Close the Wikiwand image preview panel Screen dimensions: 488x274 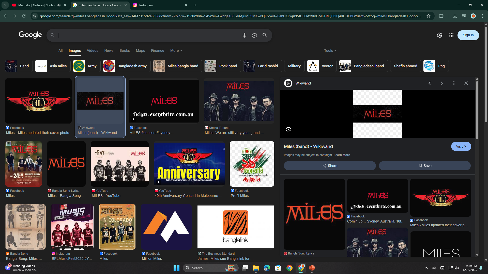[x=466, y=83]
